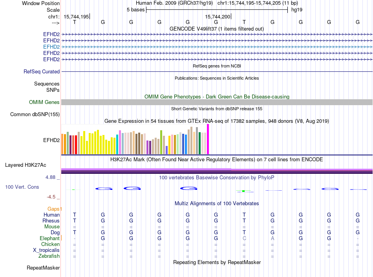Select the Zebrafish alignment row label

[49, 256]
